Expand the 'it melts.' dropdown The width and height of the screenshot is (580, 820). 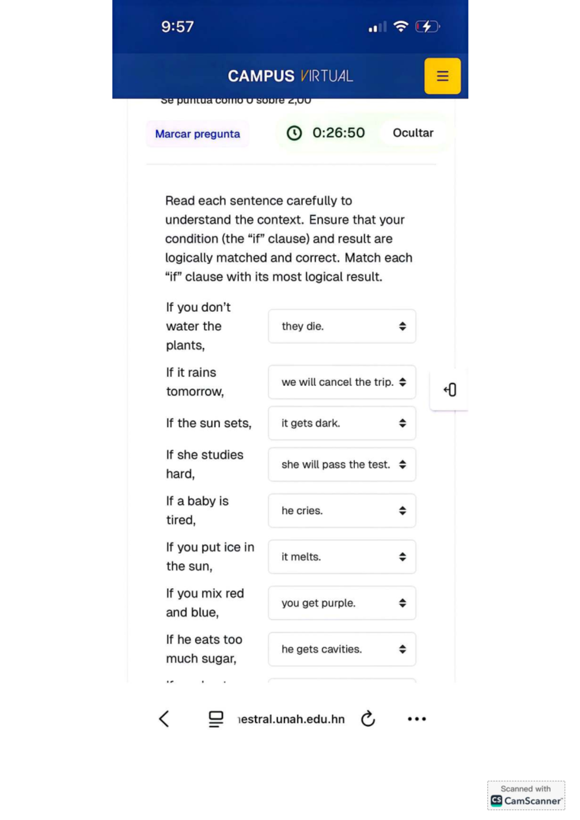point(342,557)
